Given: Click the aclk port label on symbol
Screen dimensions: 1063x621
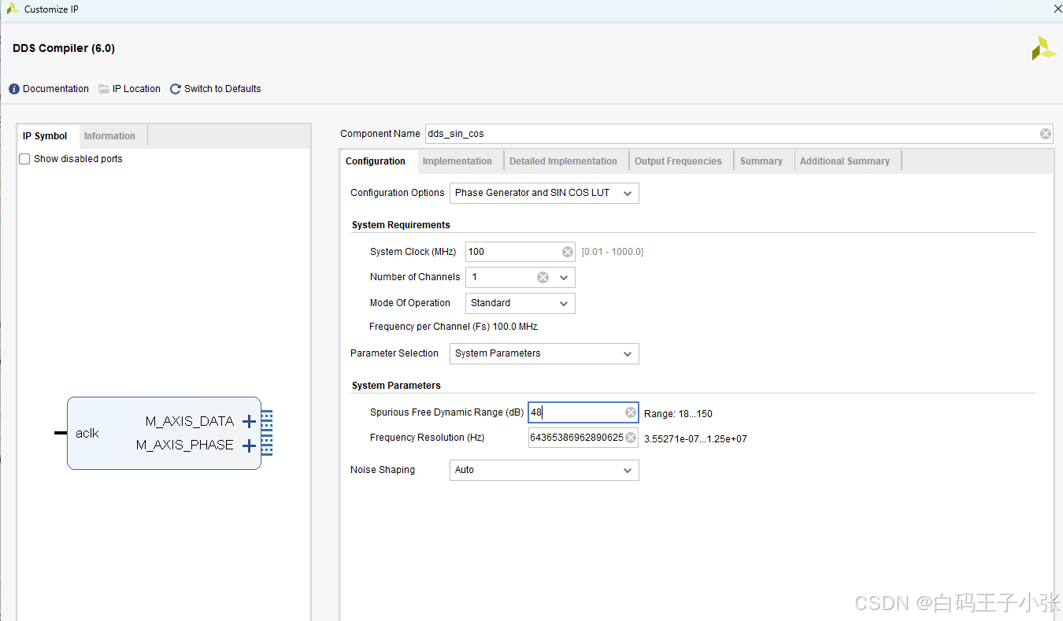Looking at the screenshot, I should tap(87, 434).
